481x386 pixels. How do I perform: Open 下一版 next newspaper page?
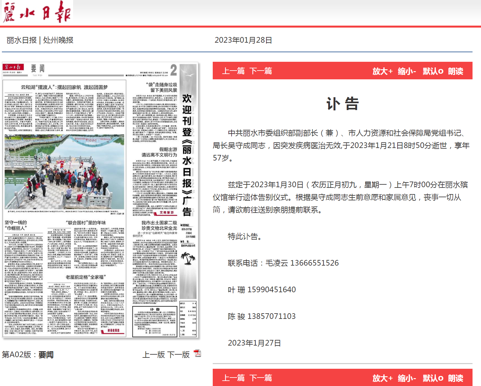pos(178,354)
